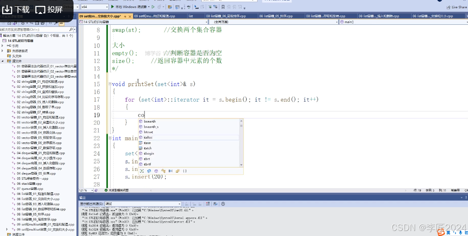Select bsearch in the IntelliSense list
468x236 pixels.
[189, 121]
